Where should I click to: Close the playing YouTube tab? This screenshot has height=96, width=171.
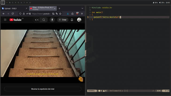pos(55,8)
